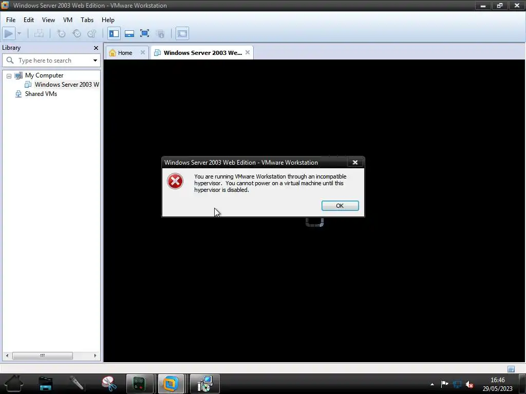Image resolution: width=526 pixels, height=394 pixels.
Task: Click the installer taskbar icon
Action: 205,384
